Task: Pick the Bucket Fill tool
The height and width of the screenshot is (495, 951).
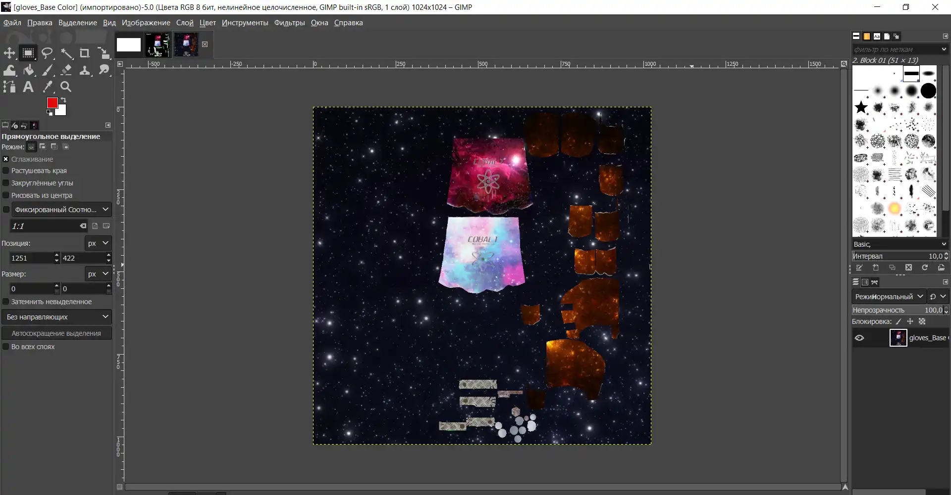Action: (x=29, y=70)
